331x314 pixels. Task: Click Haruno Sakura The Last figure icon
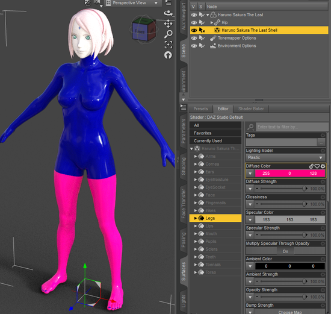click(x=214, y=15)
